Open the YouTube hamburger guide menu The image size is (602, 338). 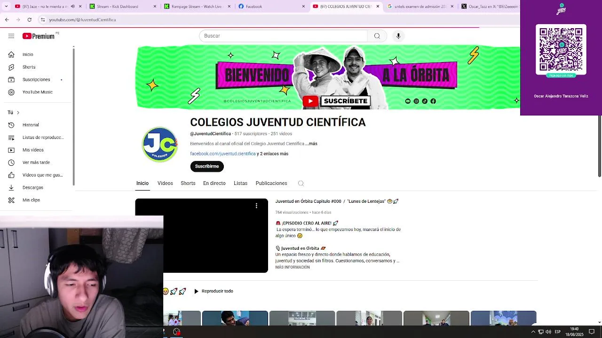click(x=11, y=36)
